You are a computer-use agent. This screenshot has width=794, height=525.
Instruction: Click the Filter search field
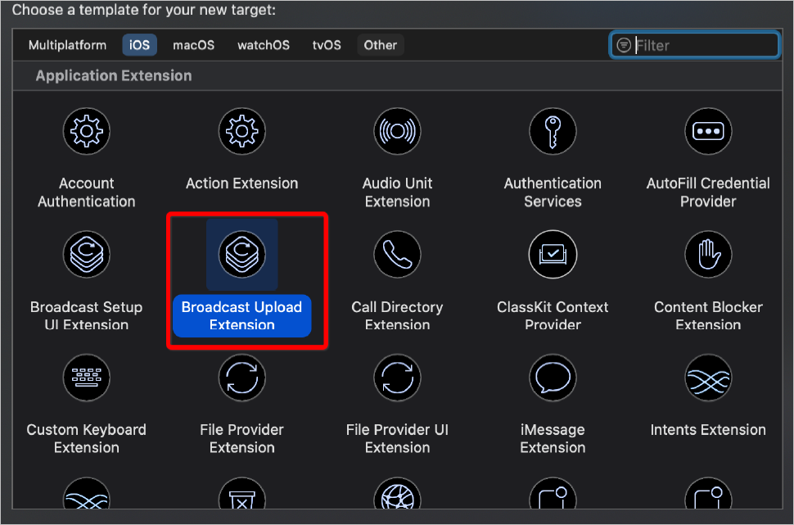pyautogui.click(x=704, y=45)
